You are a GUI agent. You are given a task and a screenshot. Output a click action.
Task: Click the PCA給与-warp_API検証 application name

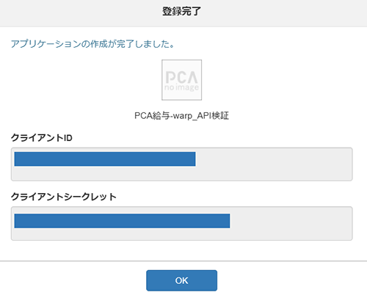click(181, 115)
